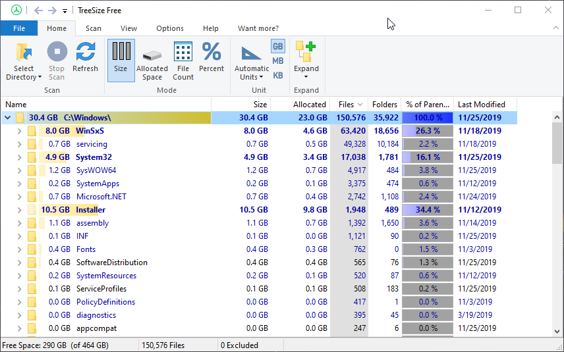Viewport: 564px width, 352px height.
Task: Set display unit to KB
Action: click(277, 76)
